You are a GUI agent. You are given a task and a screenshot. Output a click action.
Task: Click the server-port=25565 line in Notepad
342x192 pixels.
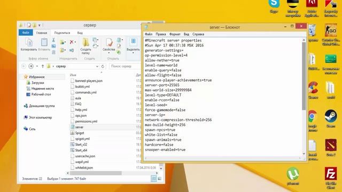[x=162, y=85]
